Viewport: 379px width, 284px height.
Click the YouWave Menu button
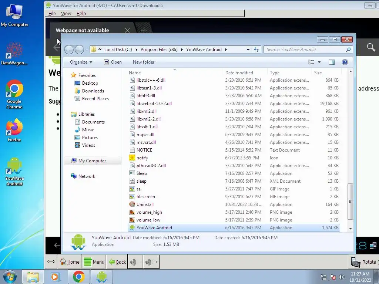[94, 262]
